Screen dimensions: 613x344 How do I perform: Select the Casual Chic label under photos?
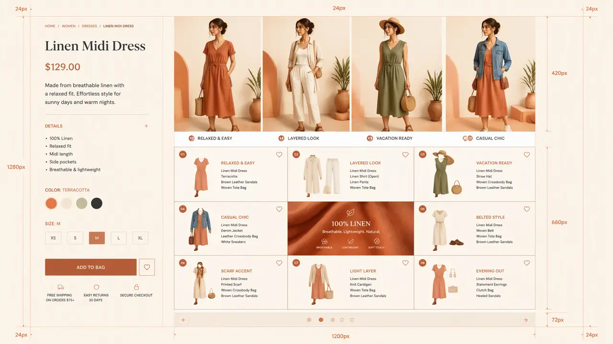[x=490, y=139]
